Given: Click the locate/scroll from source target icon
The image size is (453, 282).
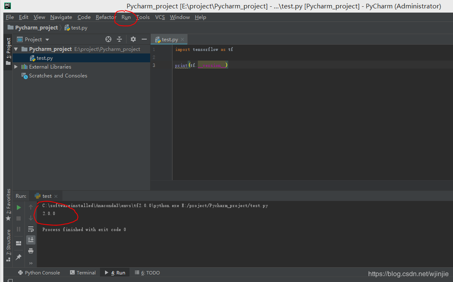Looking at the screenshot, I should 108,39.
